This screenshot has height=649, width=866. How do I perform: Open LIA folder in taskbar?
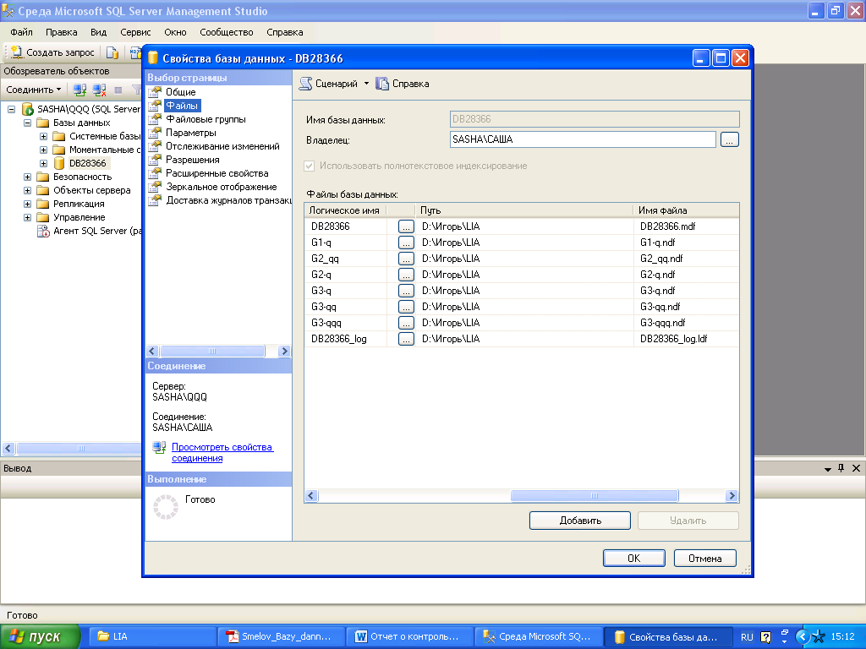[152, 636]
